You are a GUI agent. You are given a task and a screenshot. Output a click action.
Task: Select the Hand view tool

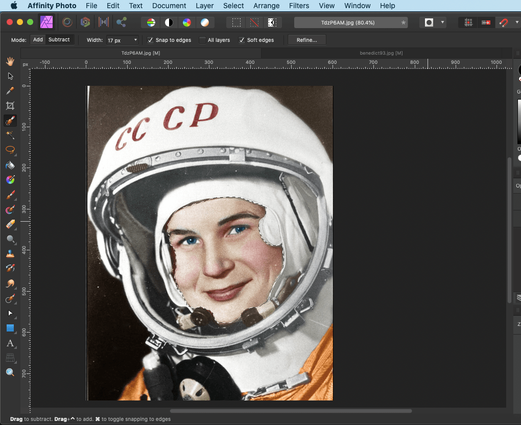pyautogui.click(x=10, y=61)
